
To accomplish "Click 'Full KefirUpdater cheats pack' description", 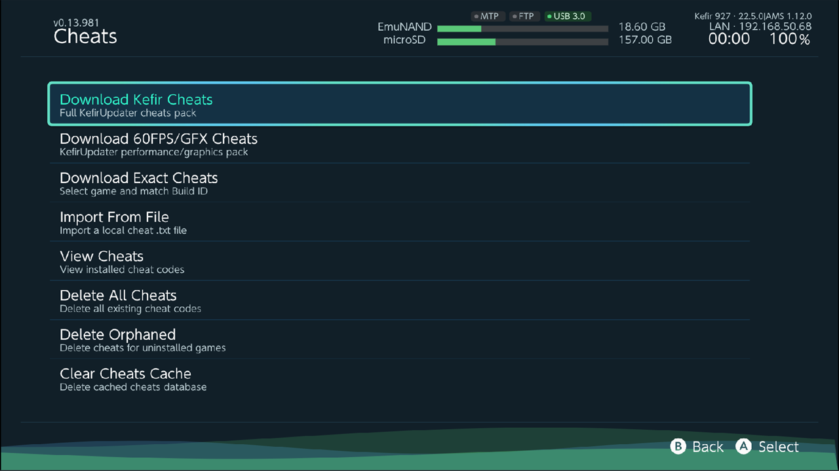I will click(x=128, y=113).
